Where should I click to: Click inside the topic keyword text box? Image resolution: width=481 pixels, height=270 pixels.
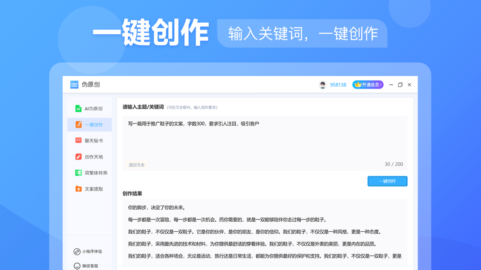coord(265,141)
